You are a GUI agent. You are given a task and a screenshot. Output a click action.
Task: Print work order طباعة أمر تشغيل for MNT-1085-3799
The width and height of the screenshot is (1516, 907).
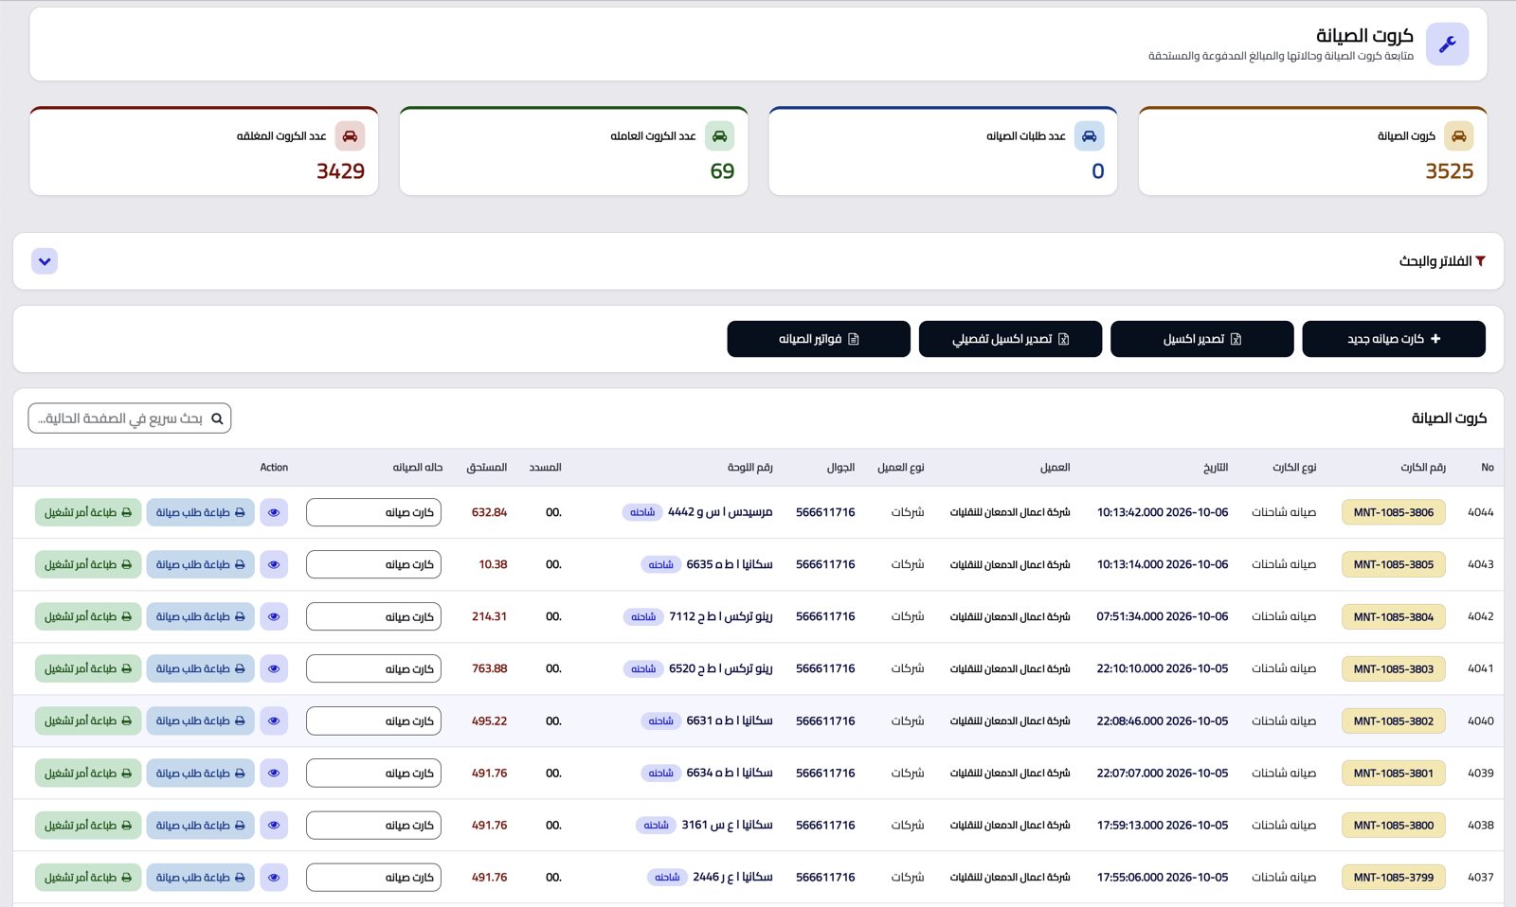tap(88, 877)
